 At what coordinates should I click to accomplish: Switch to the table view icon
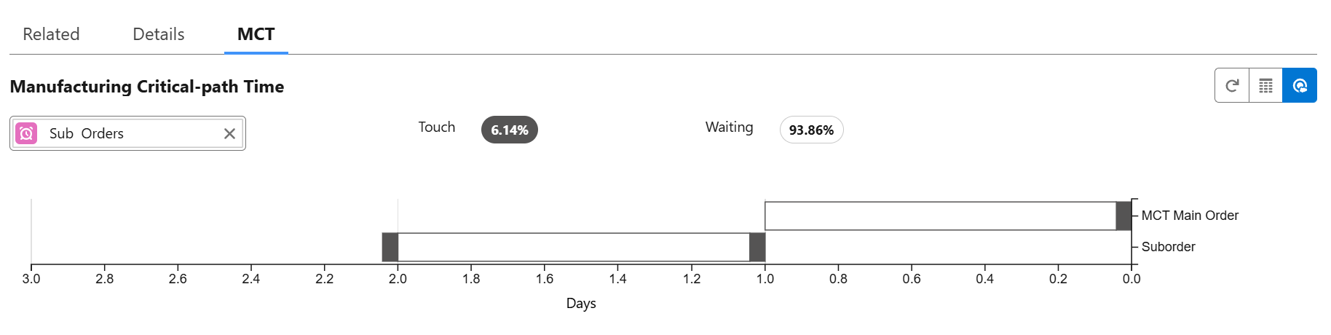pos(1265,86)
